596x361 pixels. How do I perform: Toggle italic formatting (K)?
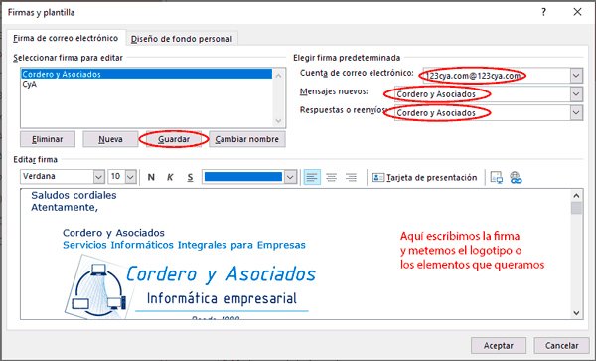[x=170, y=177]
